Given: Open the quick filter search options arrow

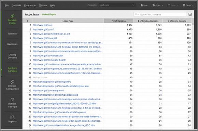Looking at the screenshot, I should click(x=138, y=14).
